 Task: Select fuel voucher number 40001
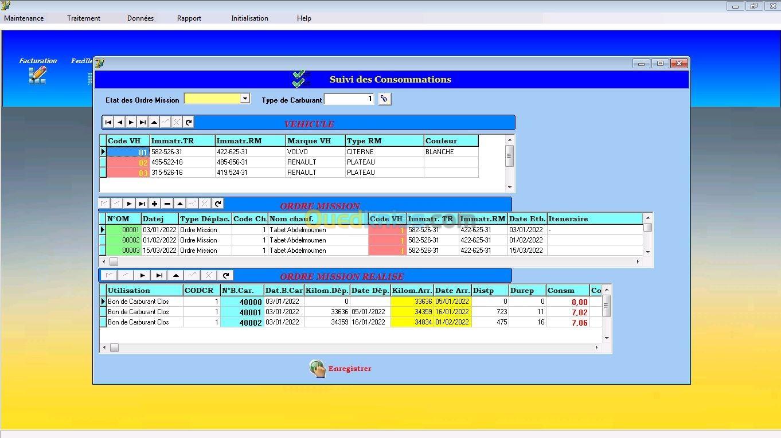[242, 312]
